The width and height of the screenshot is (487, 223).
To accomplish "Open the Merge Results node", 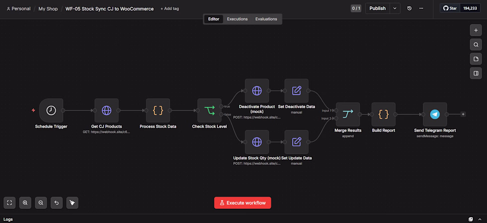I will pyautogui.click(x=348, y=115).
